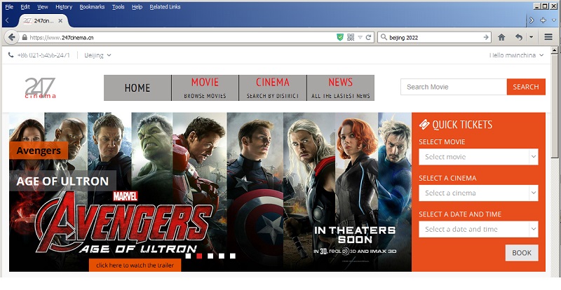Expand the Beijing city selector
Screen dimensions: 561x290
tap(97, 55)
